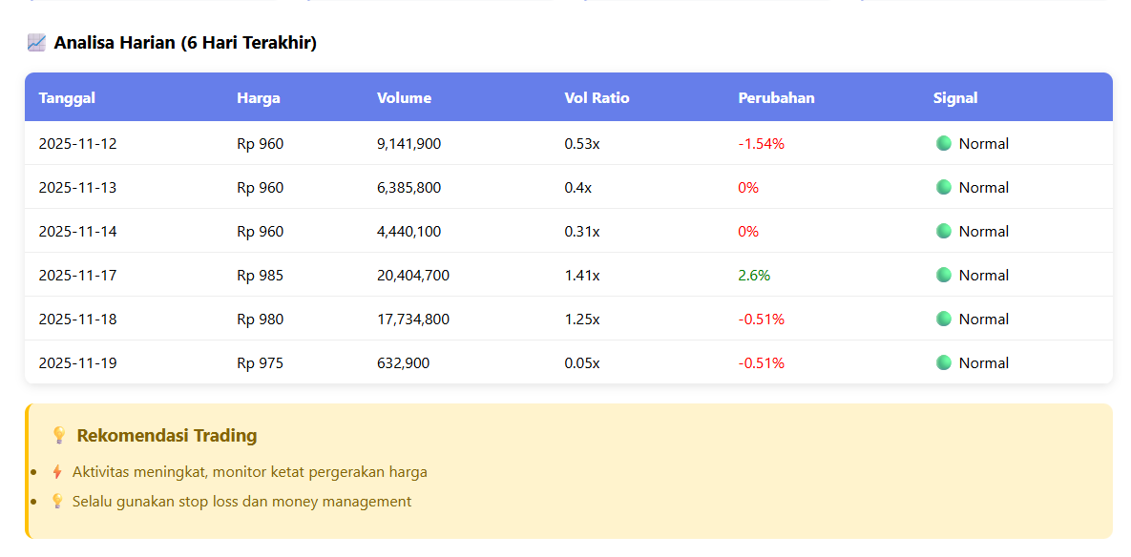Image resolution: width=1131 pixels, height=557 pixels.
Task: Click the green signal dot for 2025-11-17
Action: pyautogui.click(x=944, y=275)
